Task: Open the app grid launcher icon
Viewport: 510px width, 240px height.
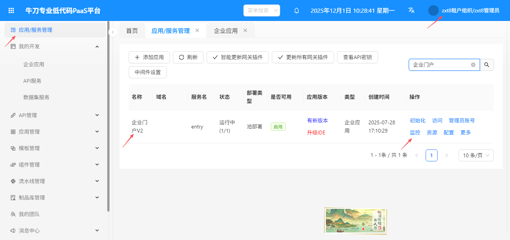Action: click(x=11, y=10)
